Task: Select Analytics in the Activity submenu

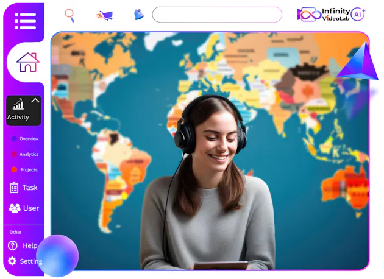Action: [x=29, y=155]
